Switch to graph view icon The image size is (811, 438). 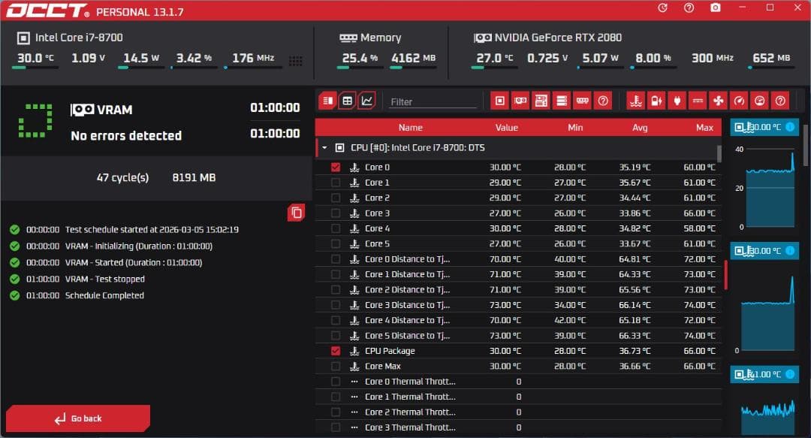pos(366,101)
